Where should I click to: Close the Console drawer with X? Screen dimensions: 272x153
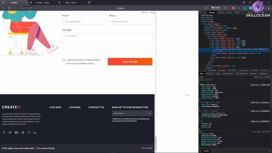(270, 151)
